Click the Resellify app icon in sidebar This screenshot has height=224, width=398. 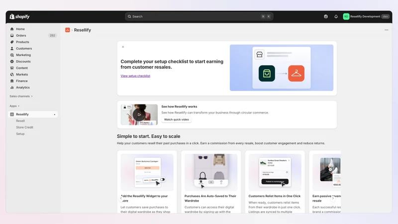click(x=12, y=114)
